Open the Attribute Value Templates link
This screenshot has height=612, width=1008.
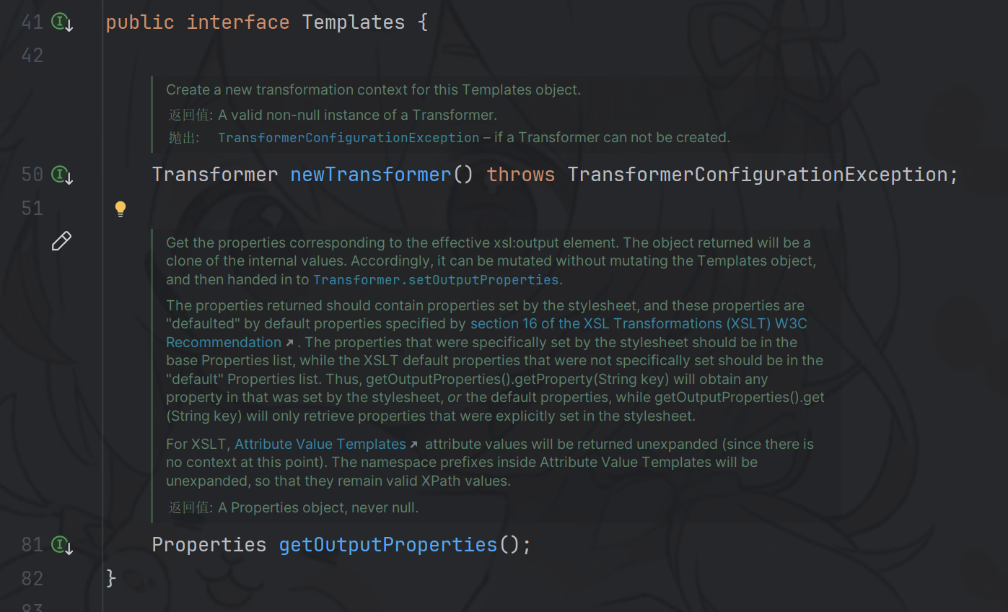[x=320, y=445]
